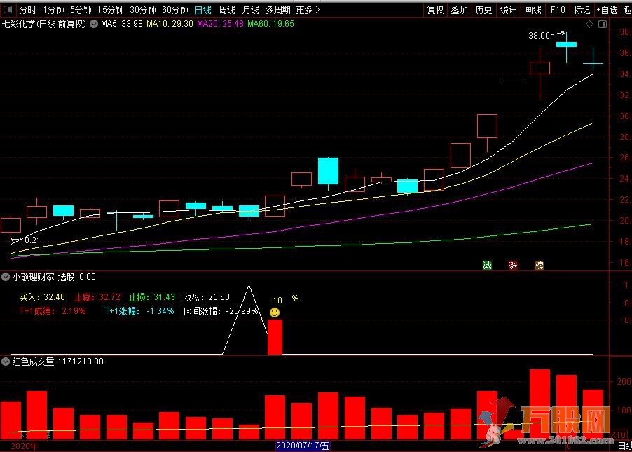Expand the 红色成交量 indicator dropdown
The width and height of the screenshot is (632, 452).
coord(5,362)
